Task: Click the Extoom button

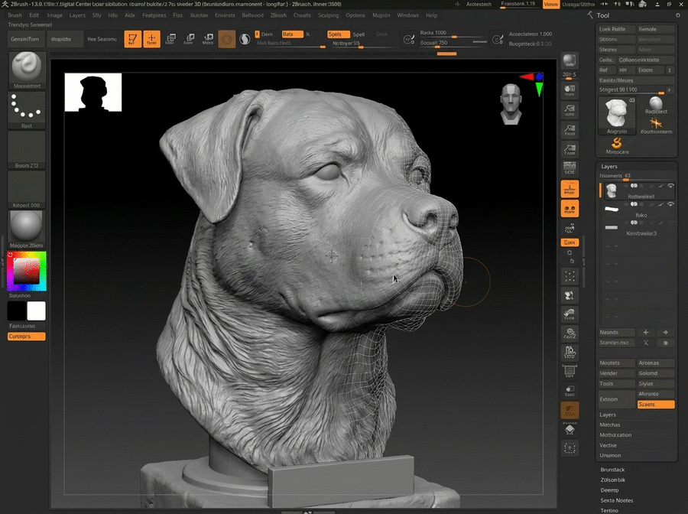Action: click(616, 399)
